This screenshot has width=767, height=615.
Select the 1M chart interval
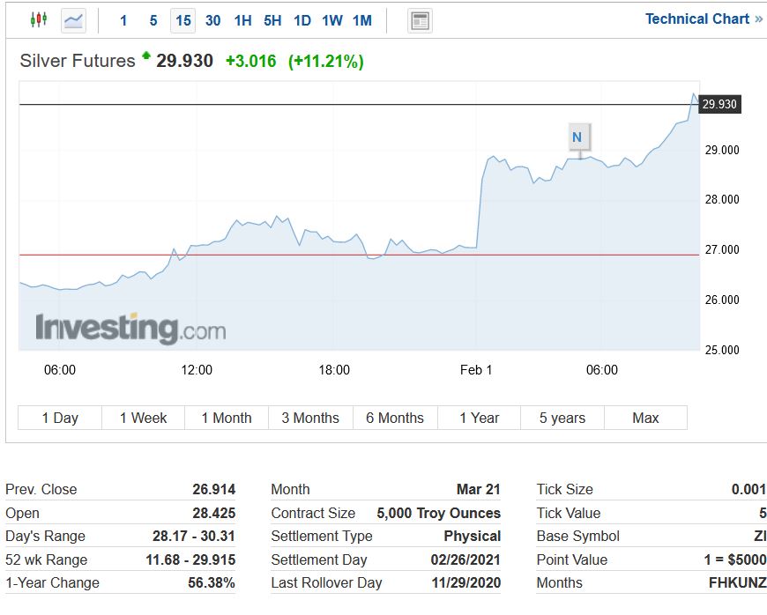[x=361, y=20]
